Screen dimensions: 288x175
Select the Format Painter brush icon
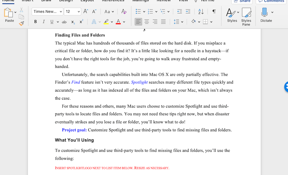click(x=22, y=23)
